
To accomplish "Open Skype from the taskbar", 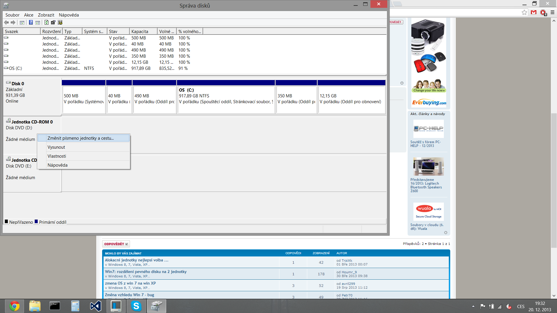I will (x=136, y=306).
